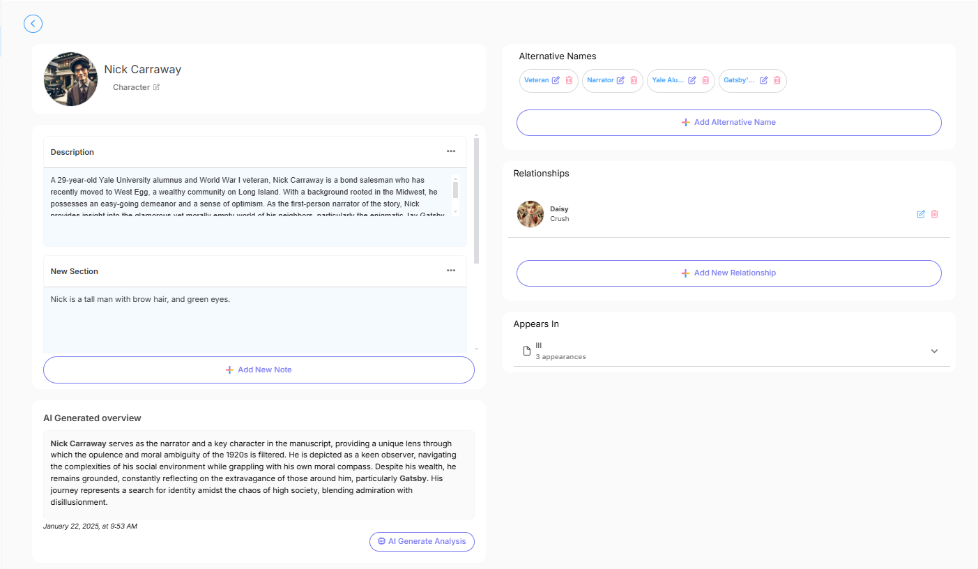Image resolution: width=978 pixels, height=569 pixels.
Task: Delete the Narrator alternative name
Action: [634, 80]
